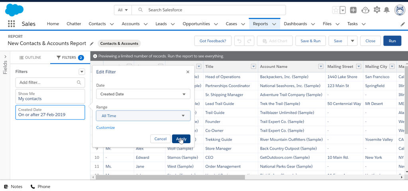
Task: Cancel the Edit Filter dialog
Action: (160, 139)
